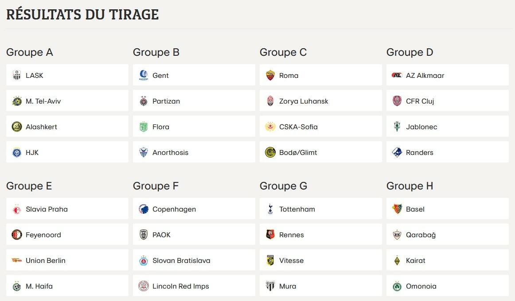Click the AZ Alkmaar logo icon
The height and width of the screenshot is (301, 515).
(x=397, y=75)
